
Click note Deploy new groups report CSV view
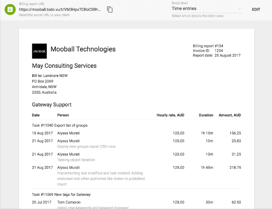coord(86,146)
